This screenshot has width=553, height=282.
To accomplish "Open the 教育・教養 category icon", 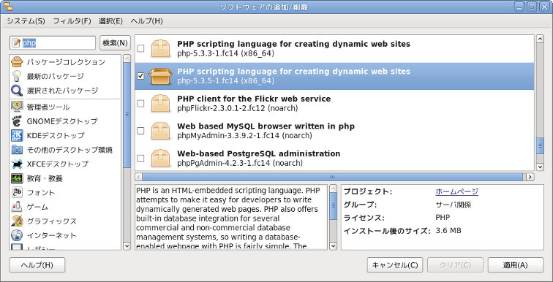I will (17, 178).
